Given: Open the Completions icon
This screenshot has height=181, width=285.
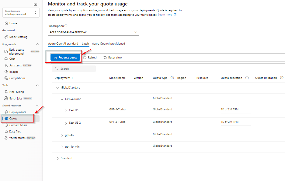Looking at the screenshot, I should pos(6,78).
